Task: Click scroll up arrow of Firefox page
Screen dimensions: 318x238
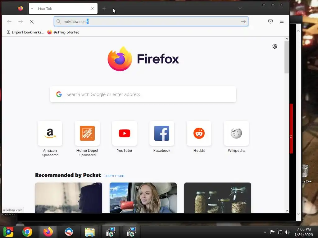Action: coord(287,39)
